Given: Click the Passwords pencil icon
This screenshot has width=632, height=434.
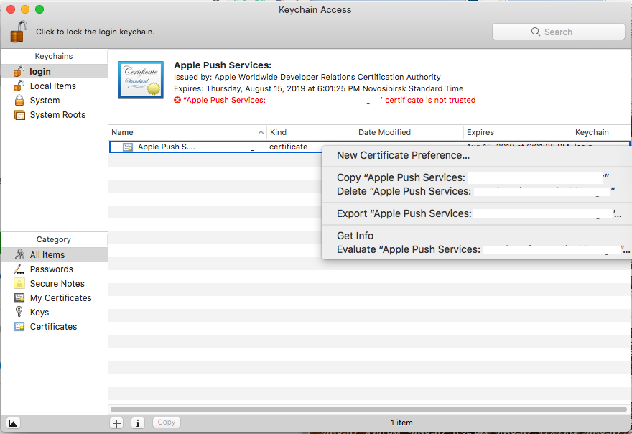Looking at the screenshot, I should (19, 269).
